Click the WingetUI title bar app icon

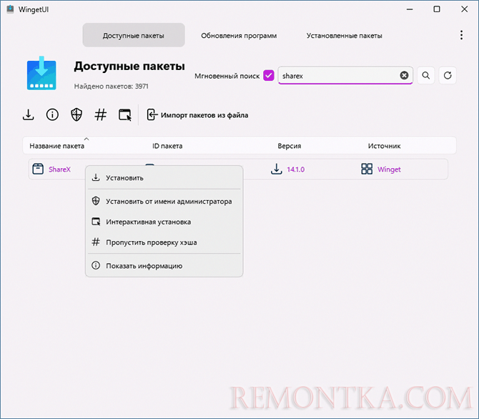10,9
